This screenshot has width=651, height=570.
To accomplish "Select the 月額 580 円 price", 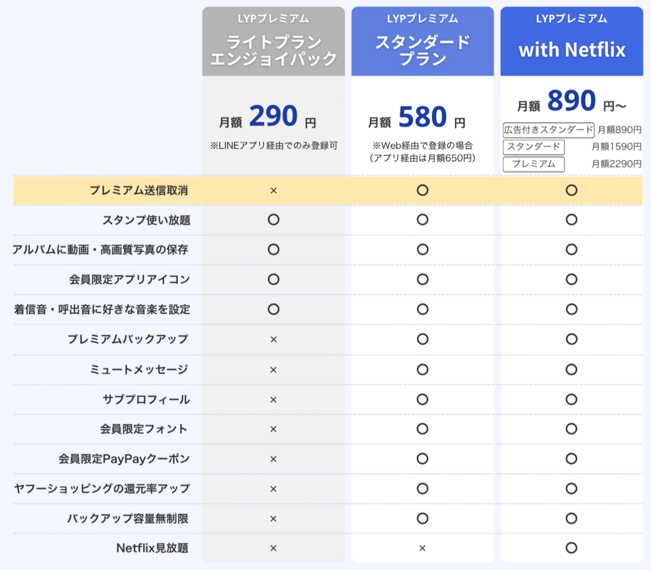I will tap(417, 117).
